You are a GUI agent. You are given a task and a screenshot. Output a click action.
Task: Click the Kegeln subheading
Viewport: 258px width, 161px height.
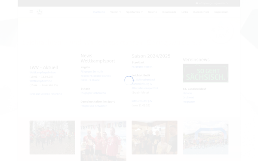tap(85, 67)
